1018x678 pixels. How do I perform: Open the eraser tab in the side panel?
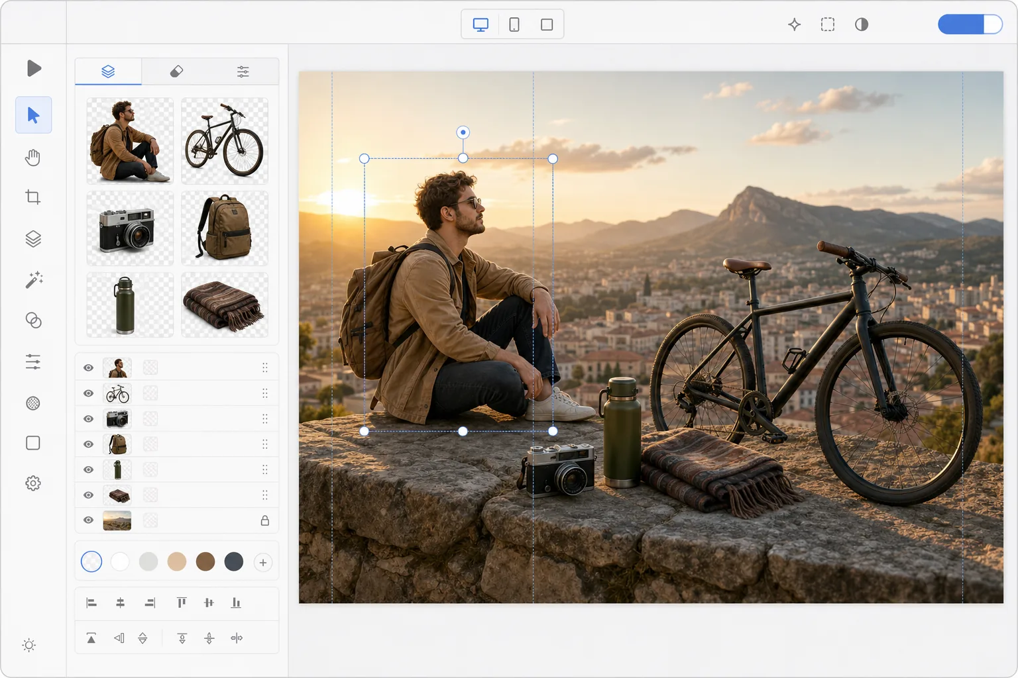tap(176, 72)
